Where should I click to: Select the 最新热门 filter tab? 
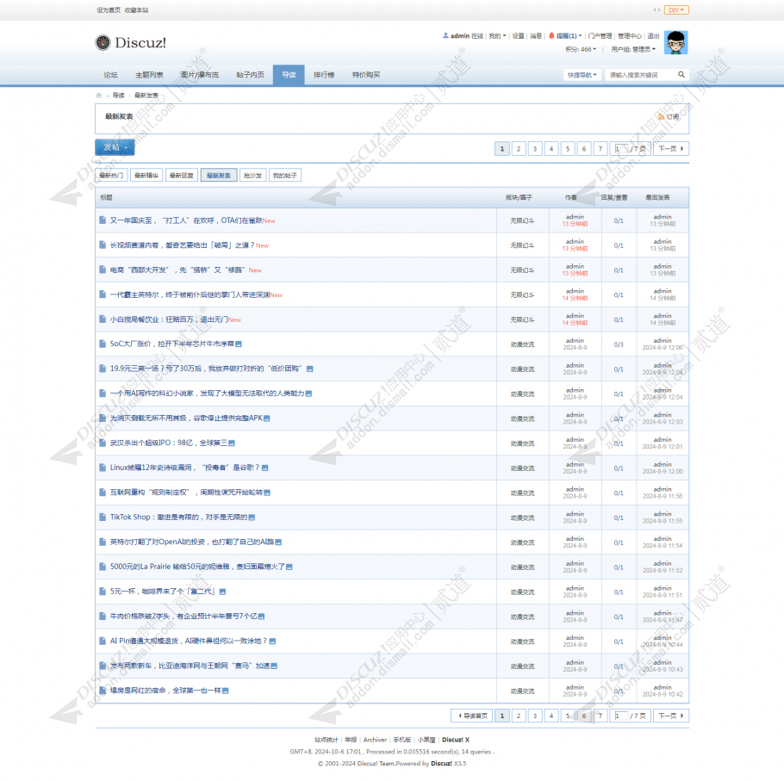tap(111, 176)
